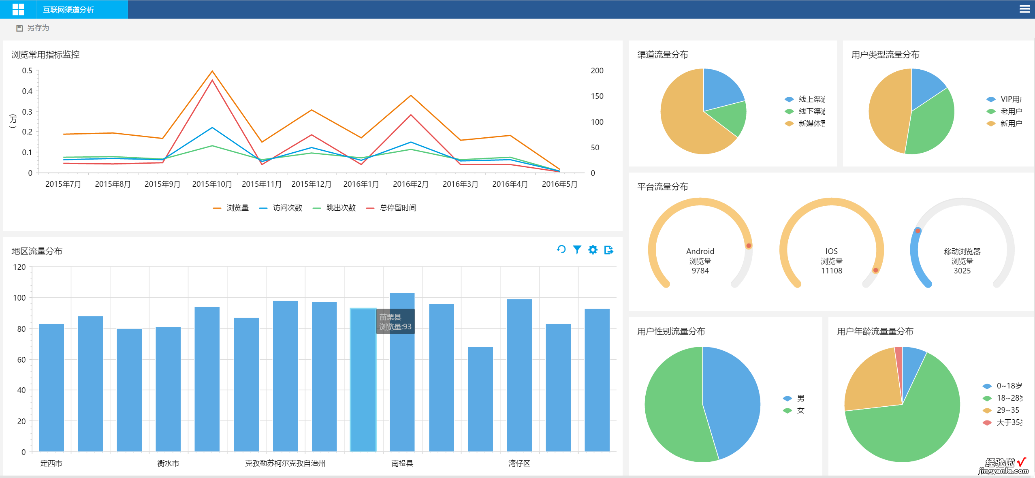Select the 克孜勒苏柯尔克孜自治州 bar
This screenshot has width=1035, height=478.
[x=285, y=376]
